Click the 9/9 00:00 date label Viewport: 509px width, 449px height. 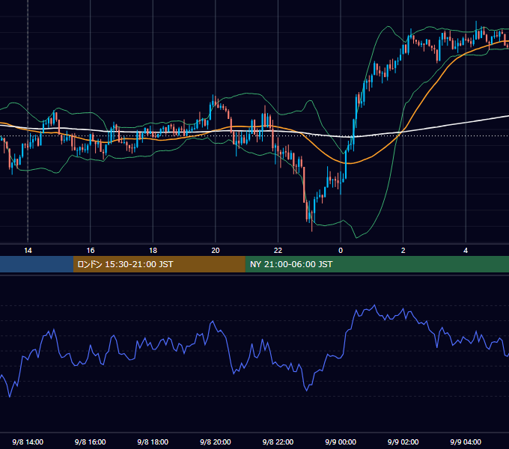[x=341, y=442]
